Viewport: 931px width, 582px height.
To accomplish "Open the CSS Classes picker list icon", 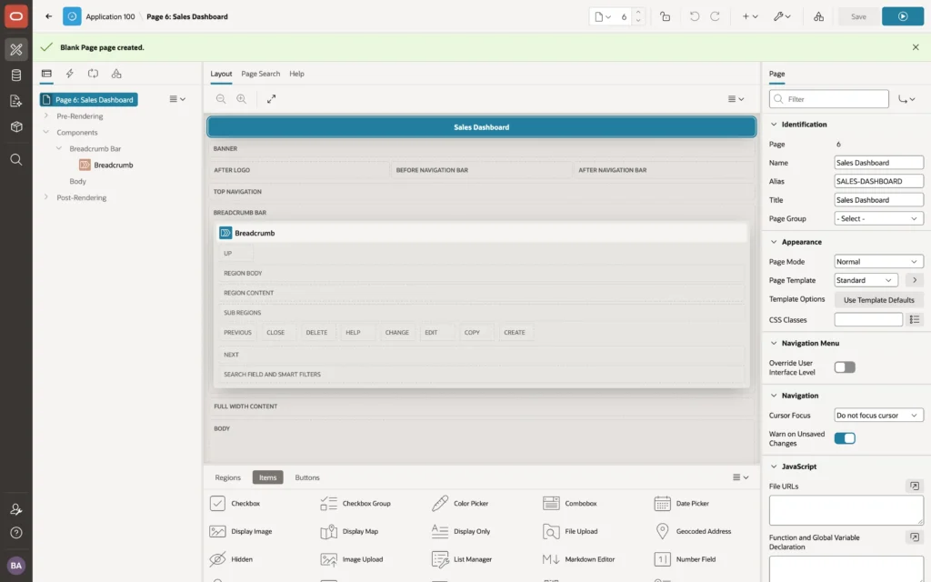I will pyautogui.click(x=915, y=319).
